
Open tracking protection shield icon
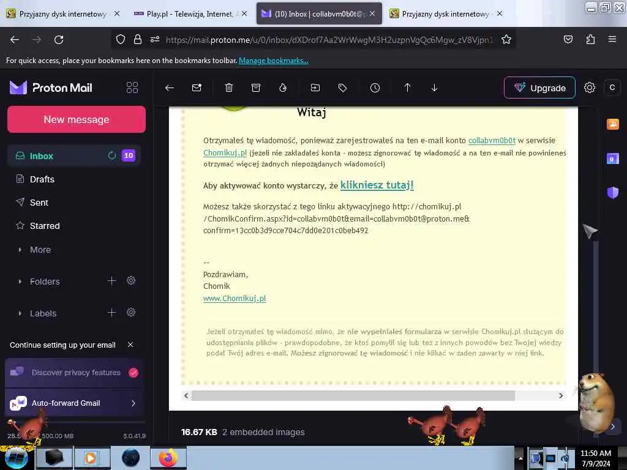pos(121,39)
